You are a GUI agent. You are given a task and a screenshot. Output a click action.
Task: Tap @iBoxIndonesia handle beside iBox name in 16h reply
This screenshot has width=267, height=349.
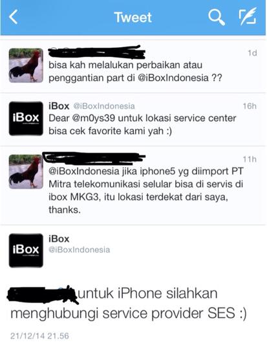coord(104,106)
